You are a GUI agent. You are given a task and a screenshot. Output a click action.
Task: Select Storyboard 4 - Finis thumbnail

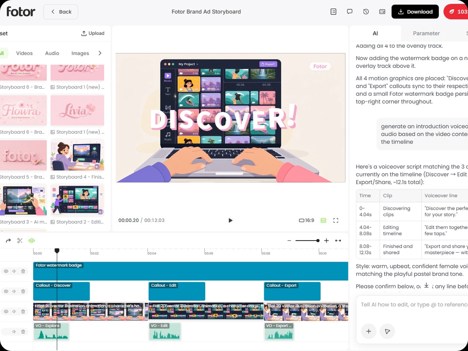[x=77, y=155]
